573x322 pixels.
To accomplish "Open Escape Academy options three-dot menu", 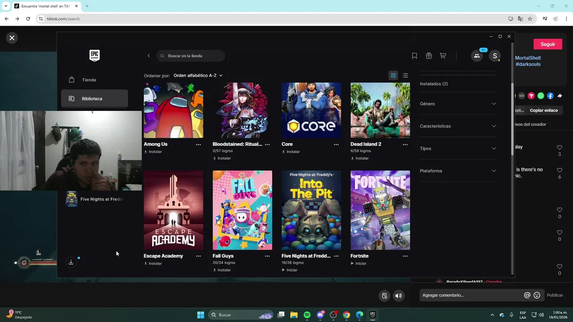I will tap(198, 256).
